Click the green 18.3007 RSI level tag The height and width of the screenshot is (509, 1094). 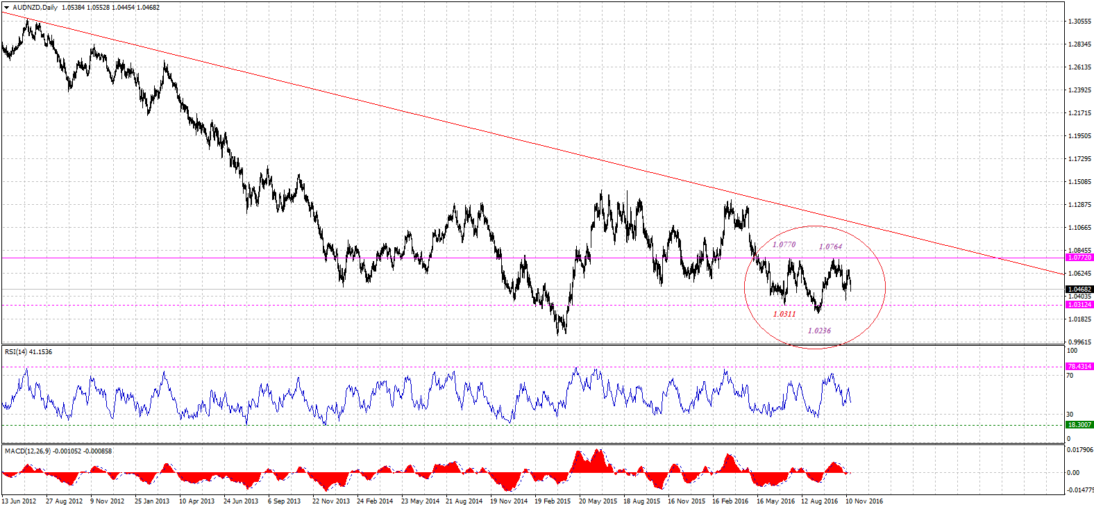pyautogui.click(x=1079, y=425)
